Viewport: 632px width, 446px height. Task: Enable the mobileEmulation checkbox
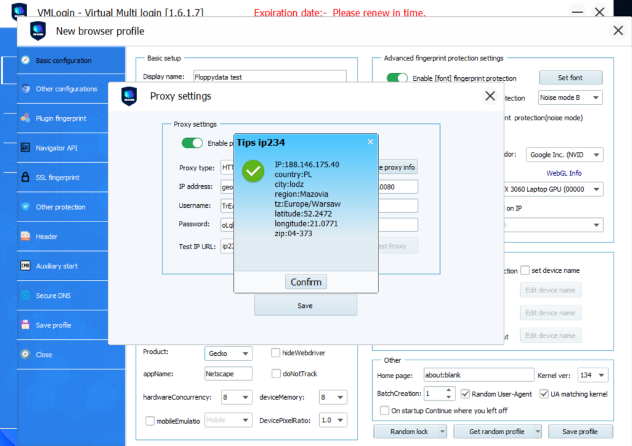click(x=149, y=421)
